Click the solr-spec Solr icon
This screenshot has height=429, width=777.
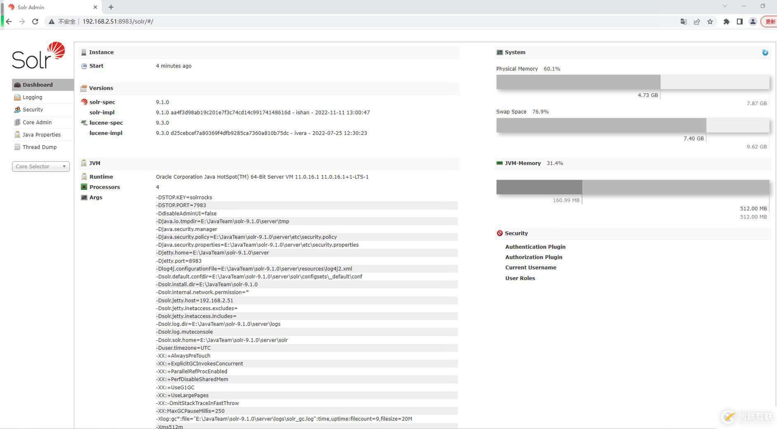coord(84,102)
